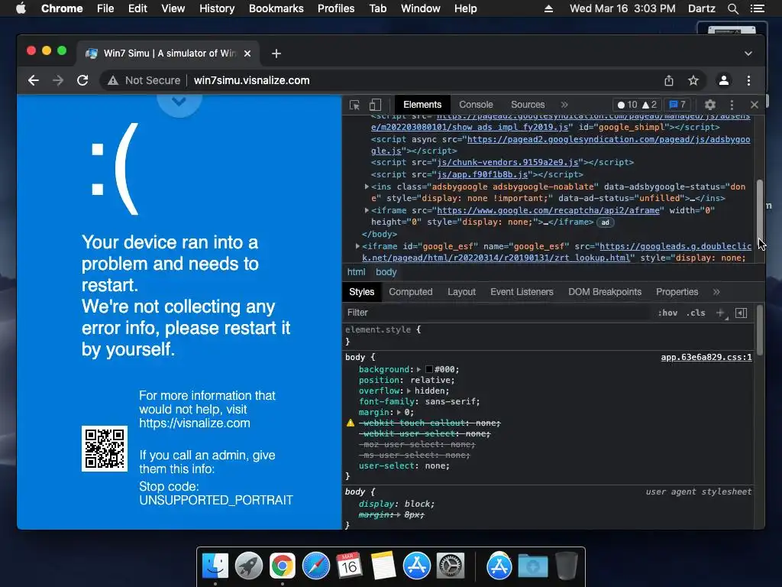Open the Chrome three-dot menu
The height and width of the screenshot is (587, 782).
(748, 80)
